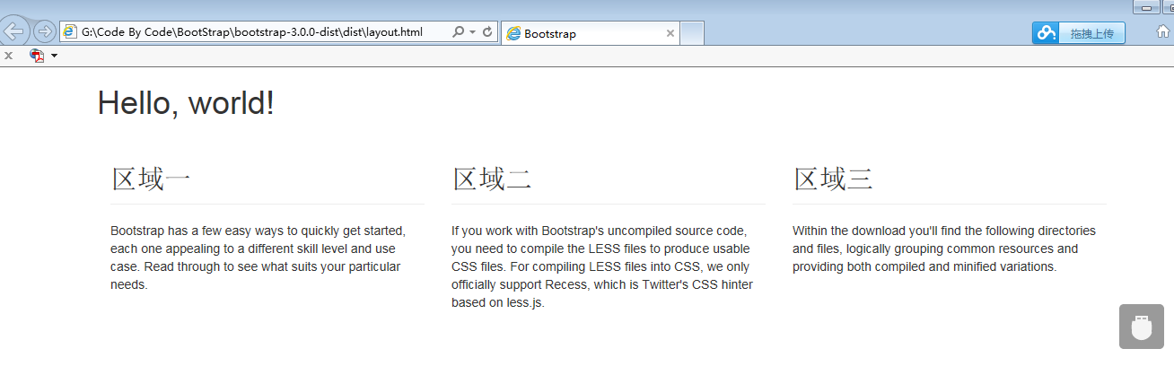The width and height of the screenshot is (1174, 375).
Task: Go to the browser Home page icon
Action: tap(1162, 31)
